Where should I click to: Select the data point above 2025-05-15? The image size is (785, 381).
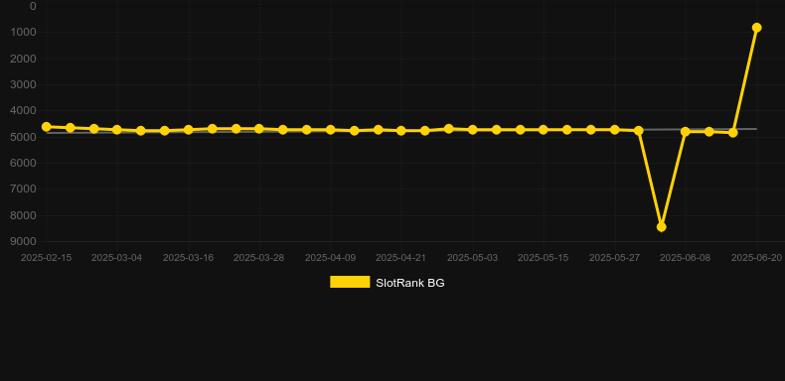point(544,130)
